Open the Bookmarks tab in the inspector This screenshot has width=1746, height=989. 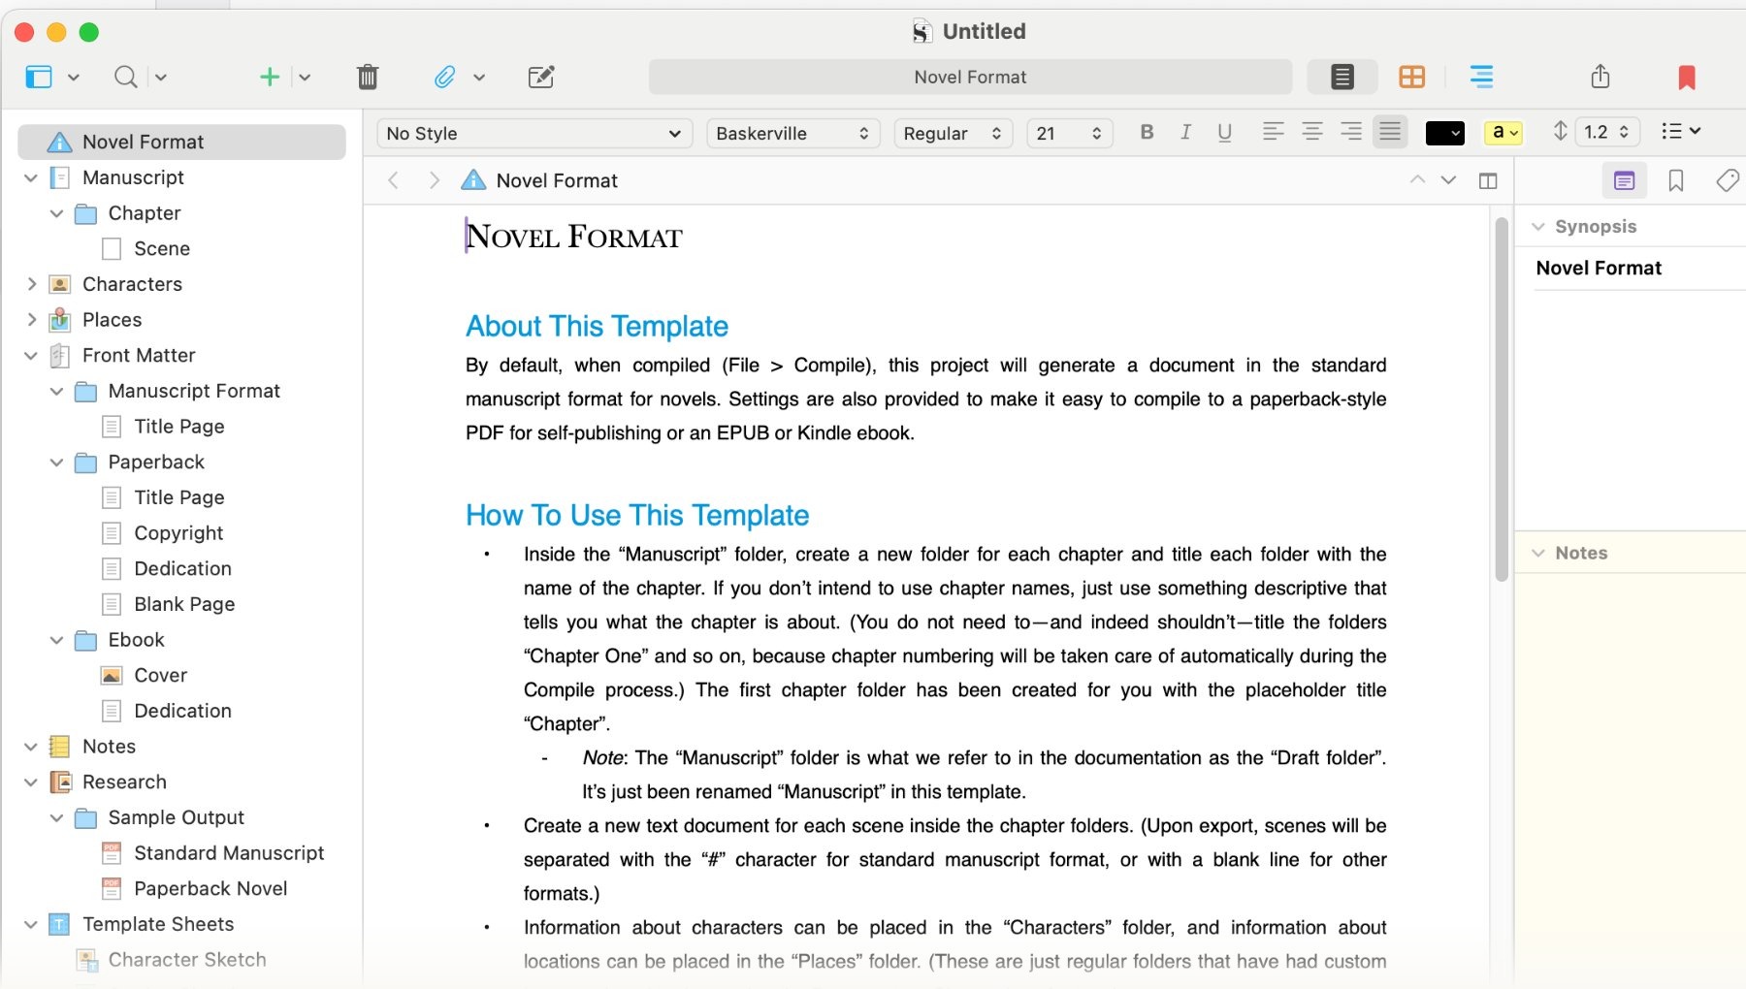pyautogui.click(x=1677, y=179)
